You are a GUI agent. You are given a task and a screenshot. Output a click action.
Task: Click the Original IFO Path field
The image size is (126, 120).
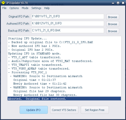point(68,16)
